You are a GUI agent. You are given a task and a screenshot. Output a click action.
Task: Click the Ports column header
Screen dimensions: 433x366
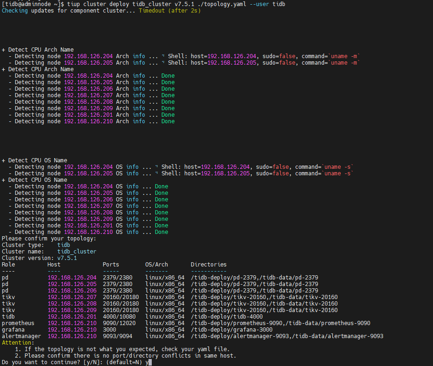pyautogui.click(x=111, y=265)
